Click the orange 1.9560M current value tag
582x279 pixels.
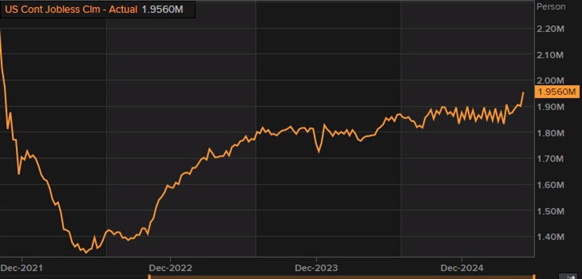click(557, 92)
